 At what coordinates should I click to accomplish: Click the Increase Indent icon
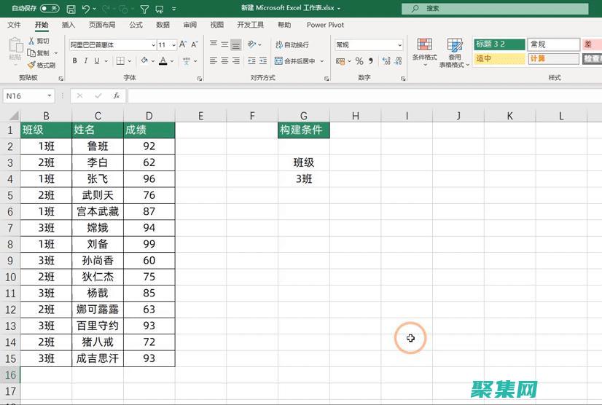[x=263, y=60]
